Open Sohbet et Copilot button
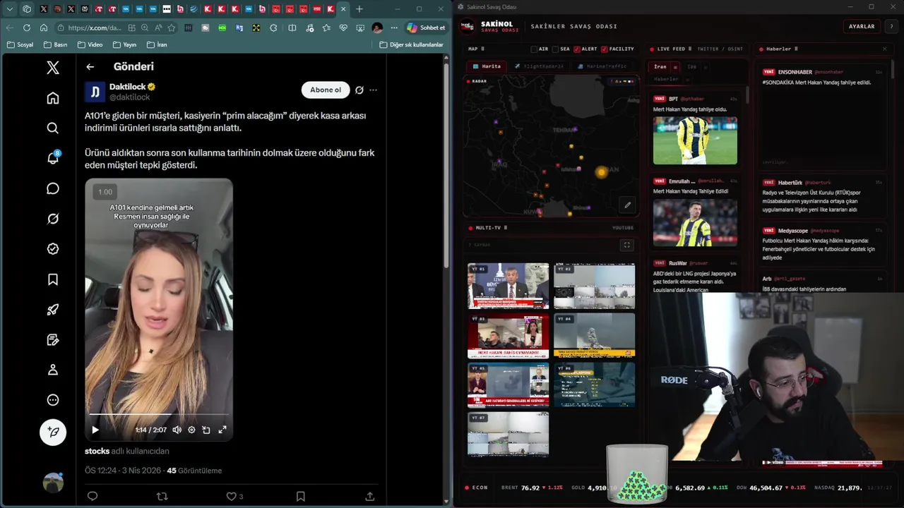 [426, 28]
